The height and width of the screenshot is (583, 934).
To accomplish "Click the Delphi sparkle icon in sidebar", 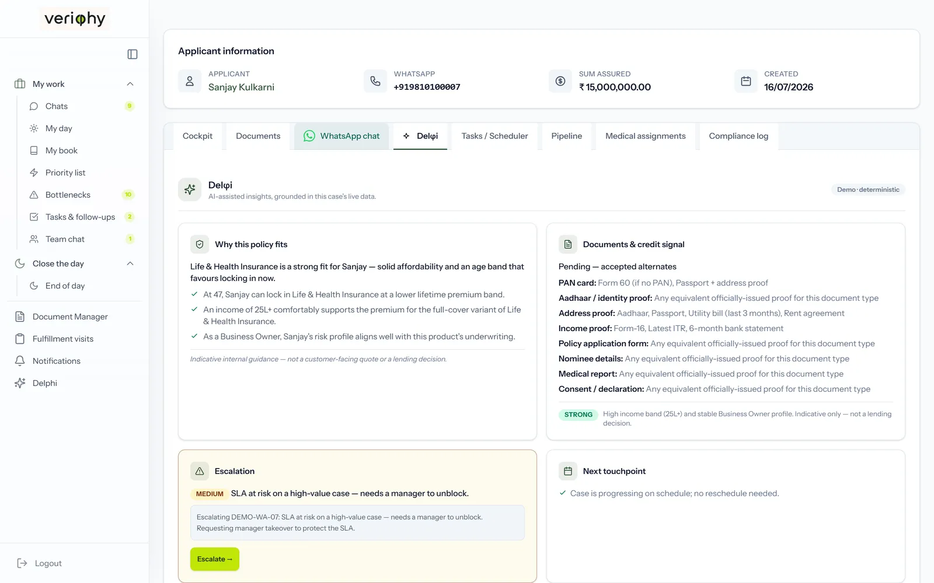I will click(x=20, y=383).
